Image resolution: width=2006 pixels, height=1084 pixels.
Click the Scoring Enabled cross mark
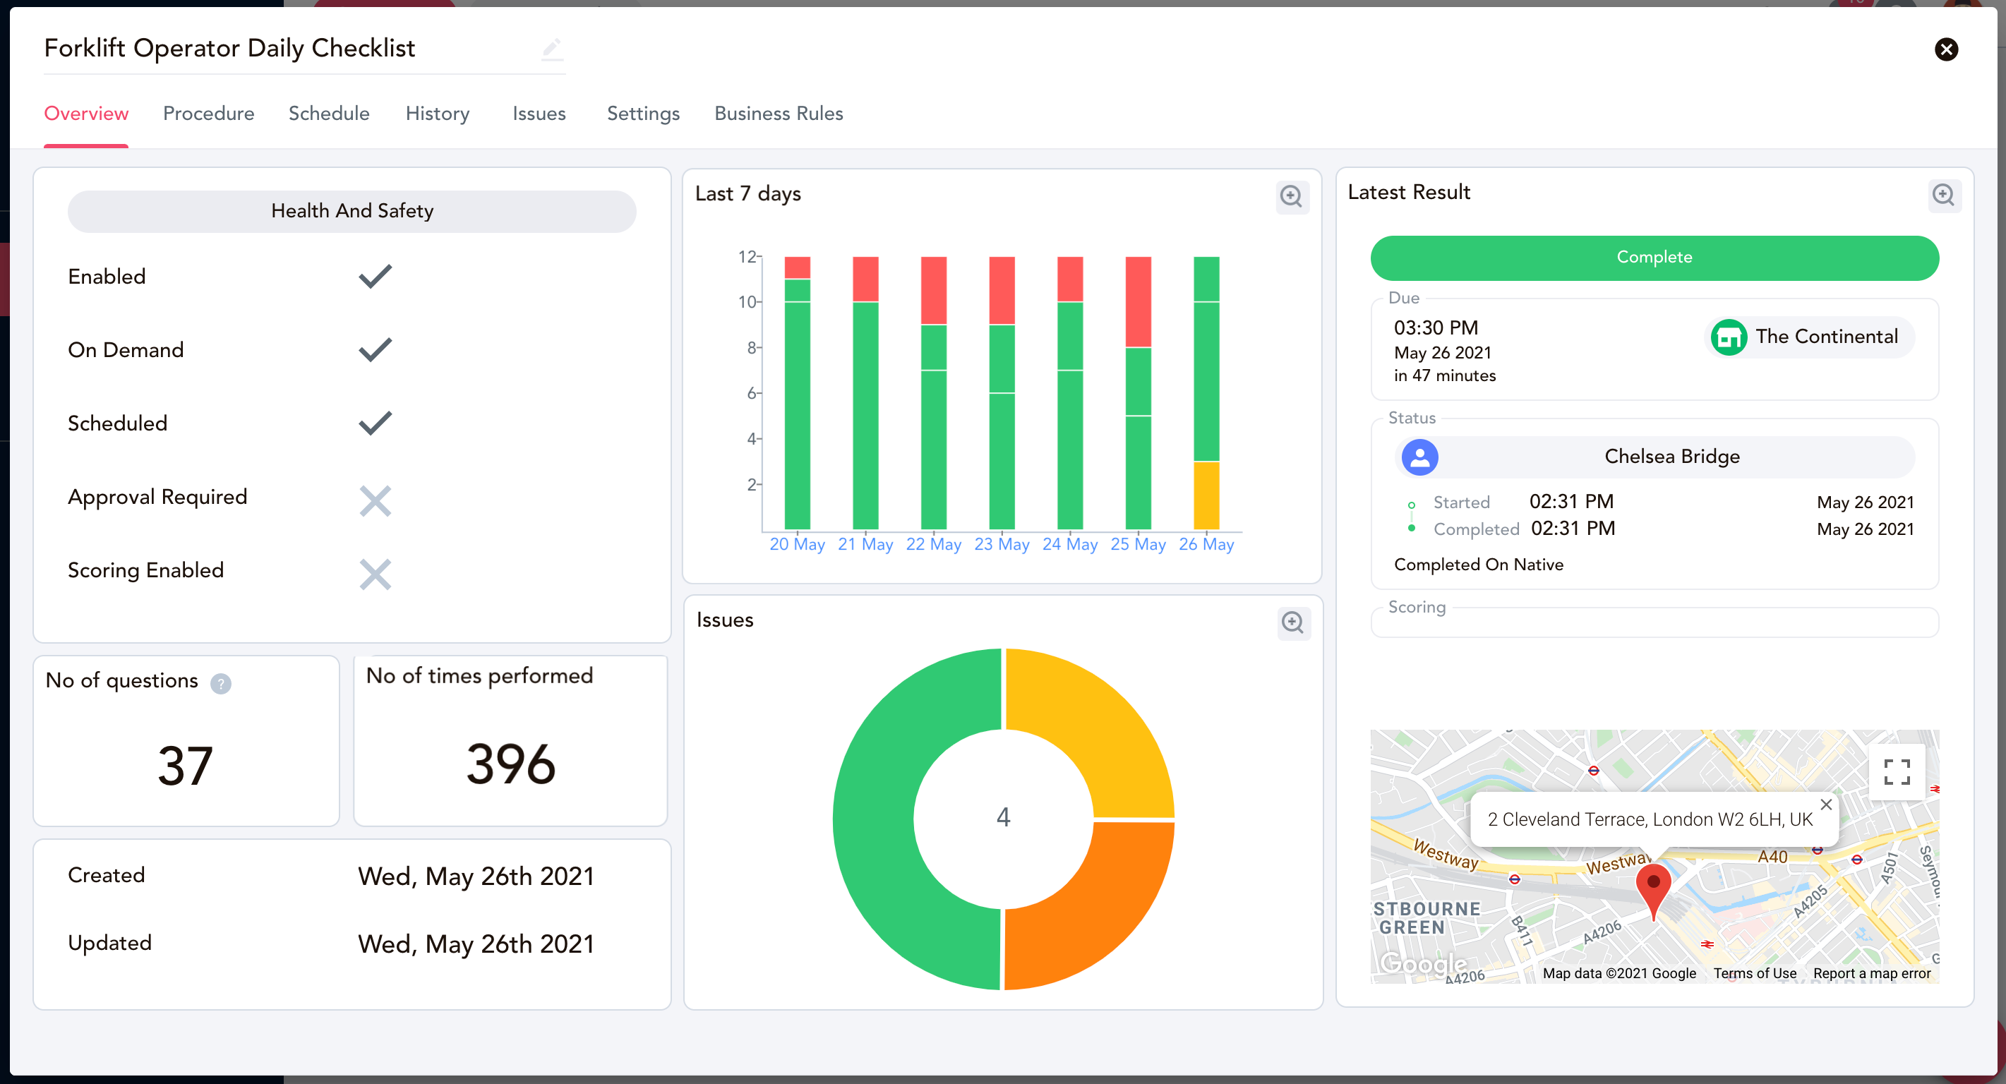(x=376, y=574)
